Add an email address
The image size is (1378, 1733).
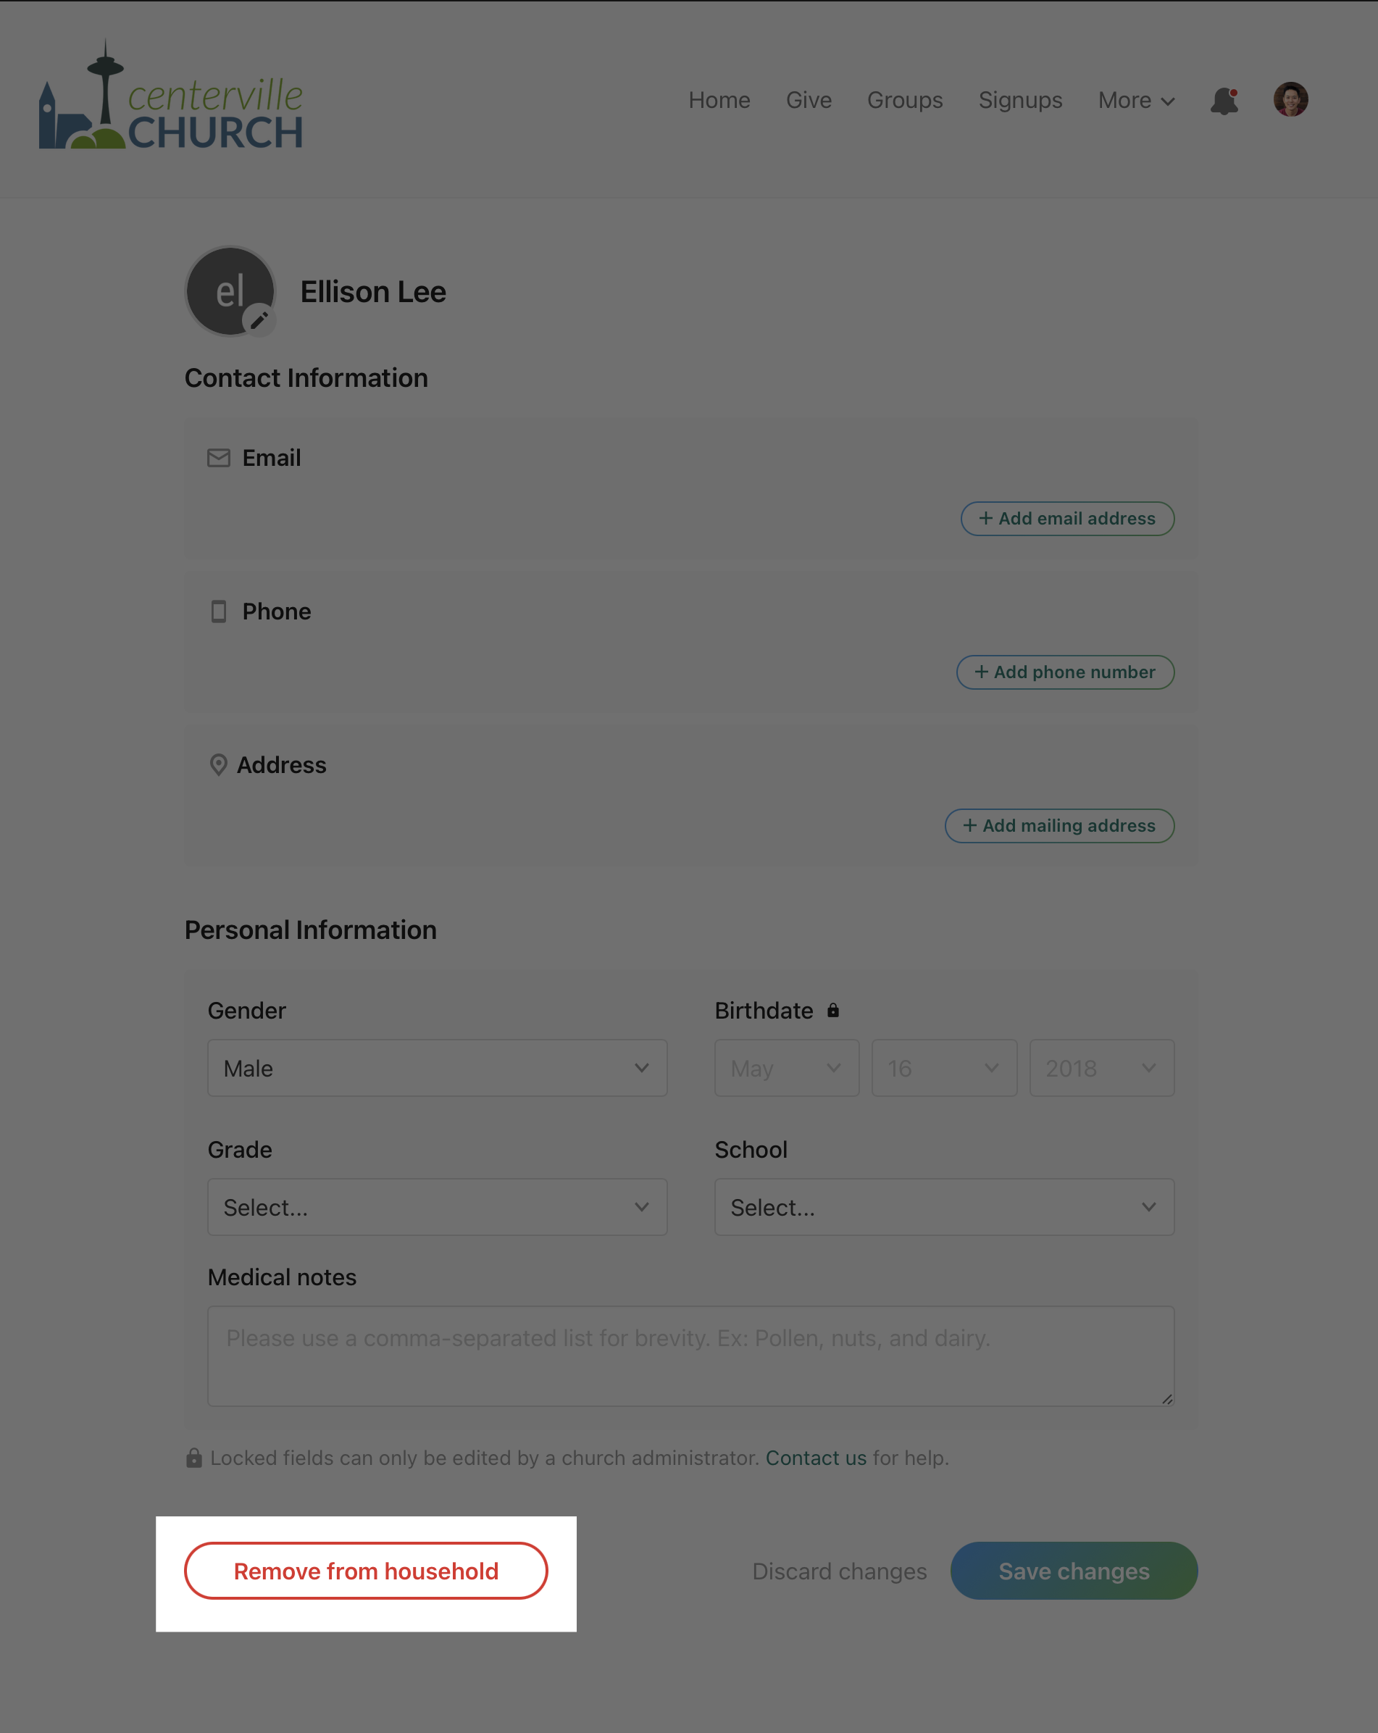point(1067,519)
